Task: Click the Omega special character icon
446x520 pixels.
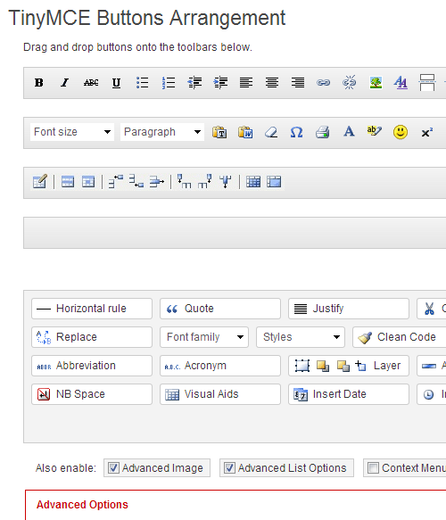Action: coord(296,132)
